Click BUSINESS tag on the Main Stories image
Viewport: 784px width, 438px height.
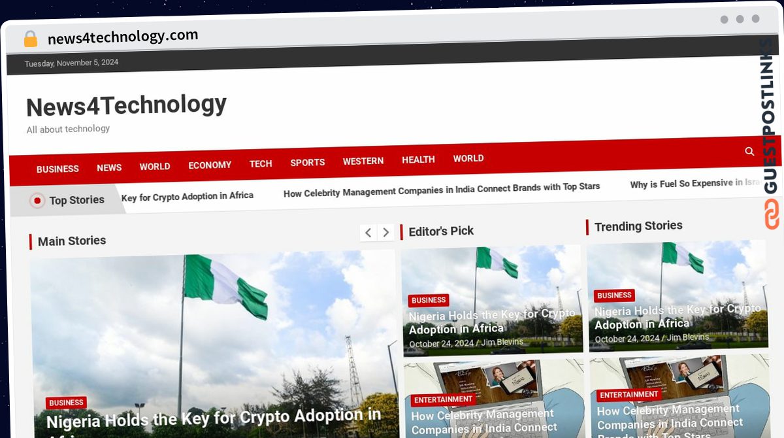coord(66,403)
